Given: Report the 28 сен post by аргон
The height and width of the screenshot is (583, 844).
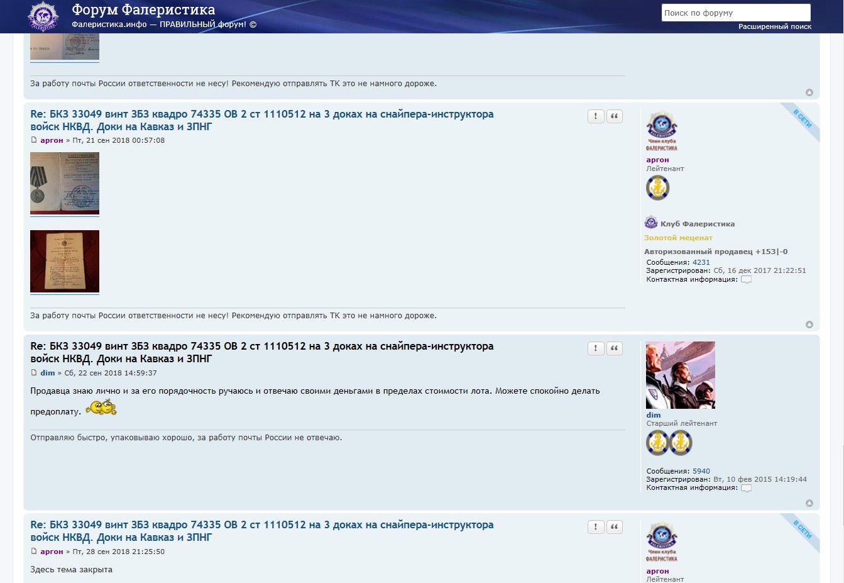Looking at the screenshot, I should [595, 527].
